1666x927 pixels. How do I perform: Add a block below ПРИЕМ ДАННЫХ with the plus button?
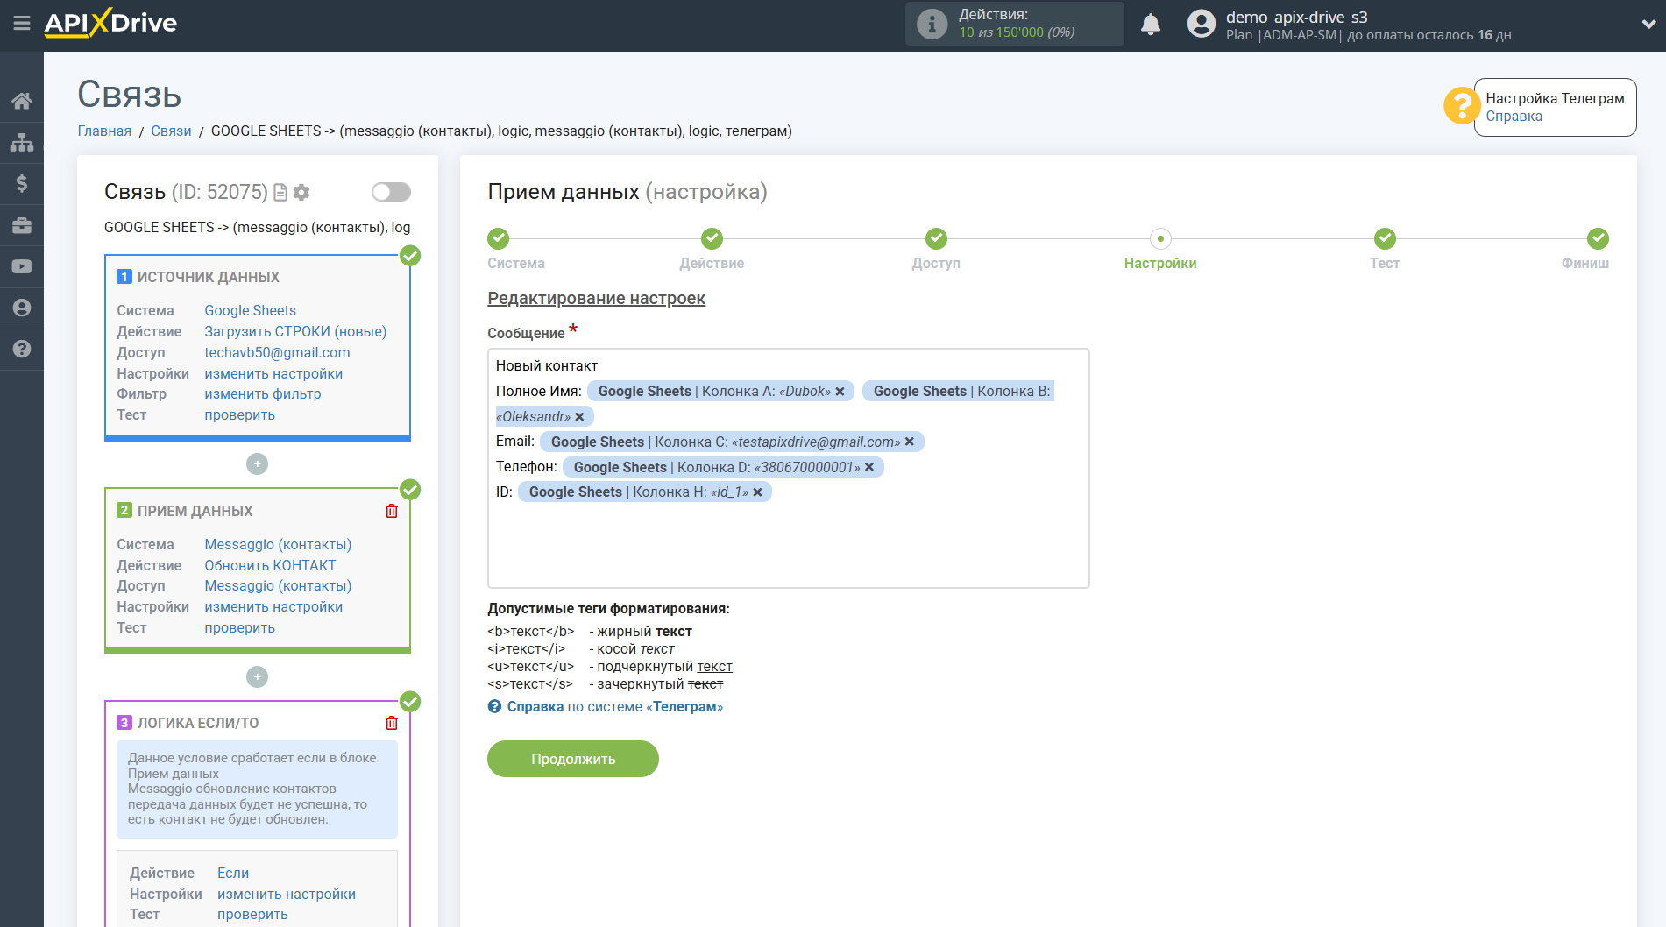pyautogui.click(x=257, y=676)
